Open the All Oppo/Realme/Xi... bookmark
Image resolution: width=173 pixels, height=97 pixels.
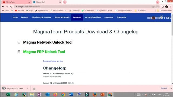tap(124, 11)
